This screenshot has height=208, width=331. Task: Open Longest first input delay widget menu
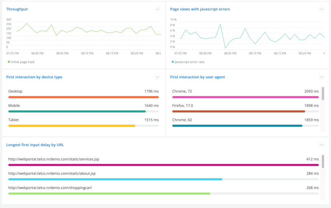(321, 145)
